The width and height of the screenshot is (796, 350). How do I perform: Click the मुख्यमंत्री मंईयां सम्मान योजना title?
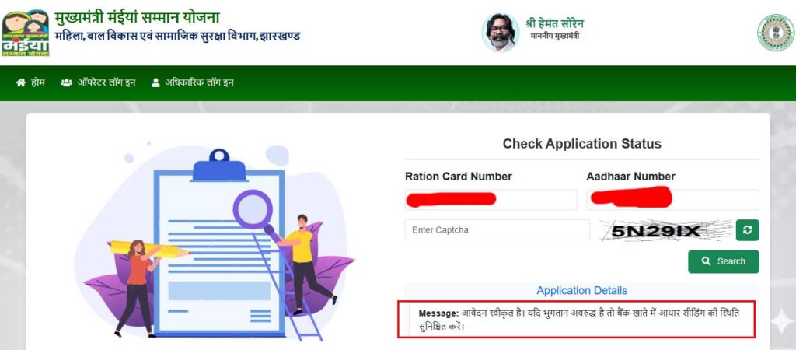137,18
